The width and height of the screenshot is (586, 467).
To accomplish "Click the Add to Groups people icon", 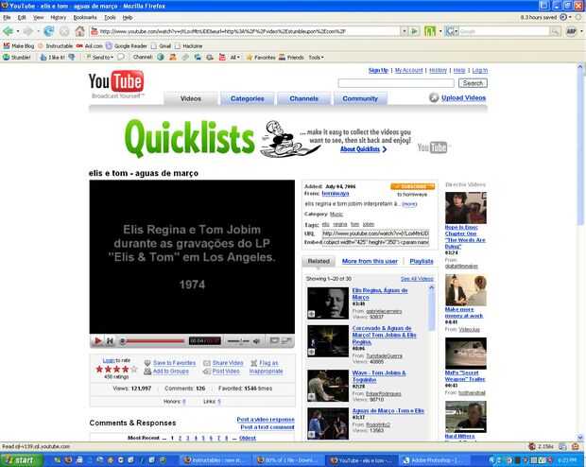I will pyautogui.click(x=147, y=371).
